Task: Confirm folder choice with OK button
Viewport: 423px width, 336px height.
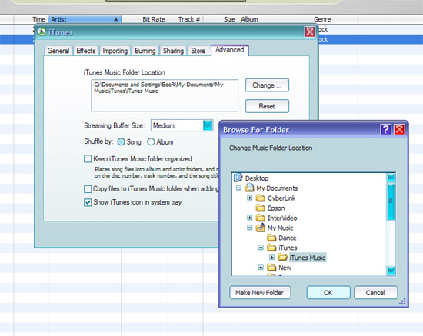Action: click(328, 293)
